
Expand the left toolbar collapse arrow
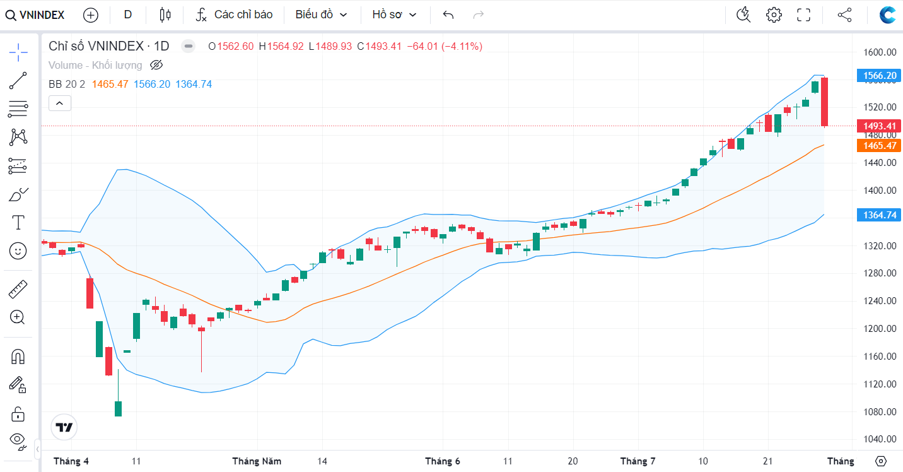point(37,449)
